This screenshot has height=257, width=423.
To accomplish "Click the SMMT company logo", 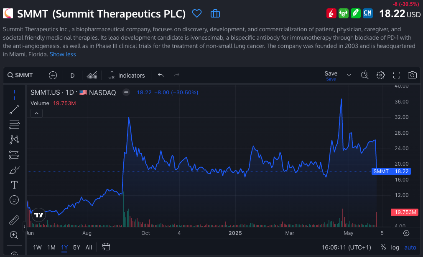I will (8, 13).
